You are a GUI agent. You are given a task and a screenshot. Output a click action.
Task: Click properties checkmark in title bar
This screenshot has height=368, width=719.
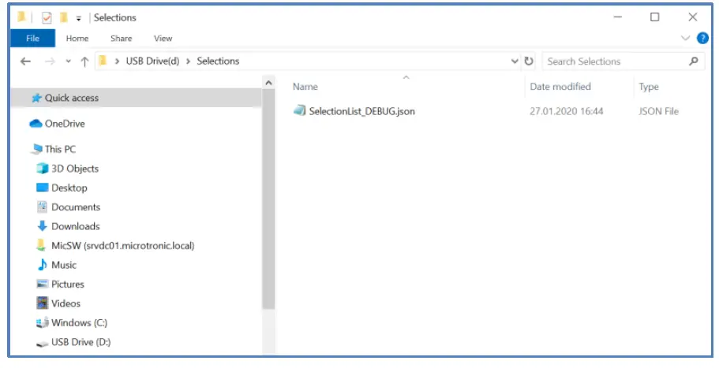[x=47, y=18]
